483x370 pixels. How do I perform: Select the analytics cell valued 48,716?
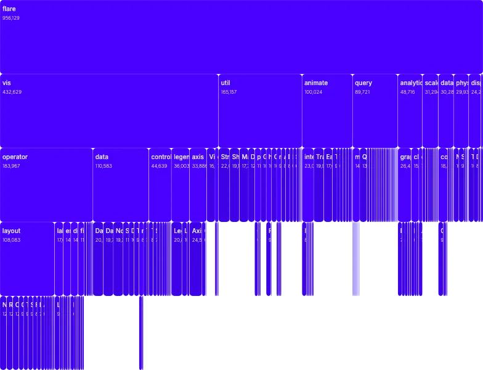pyautogui.click(x=410, y=111)
